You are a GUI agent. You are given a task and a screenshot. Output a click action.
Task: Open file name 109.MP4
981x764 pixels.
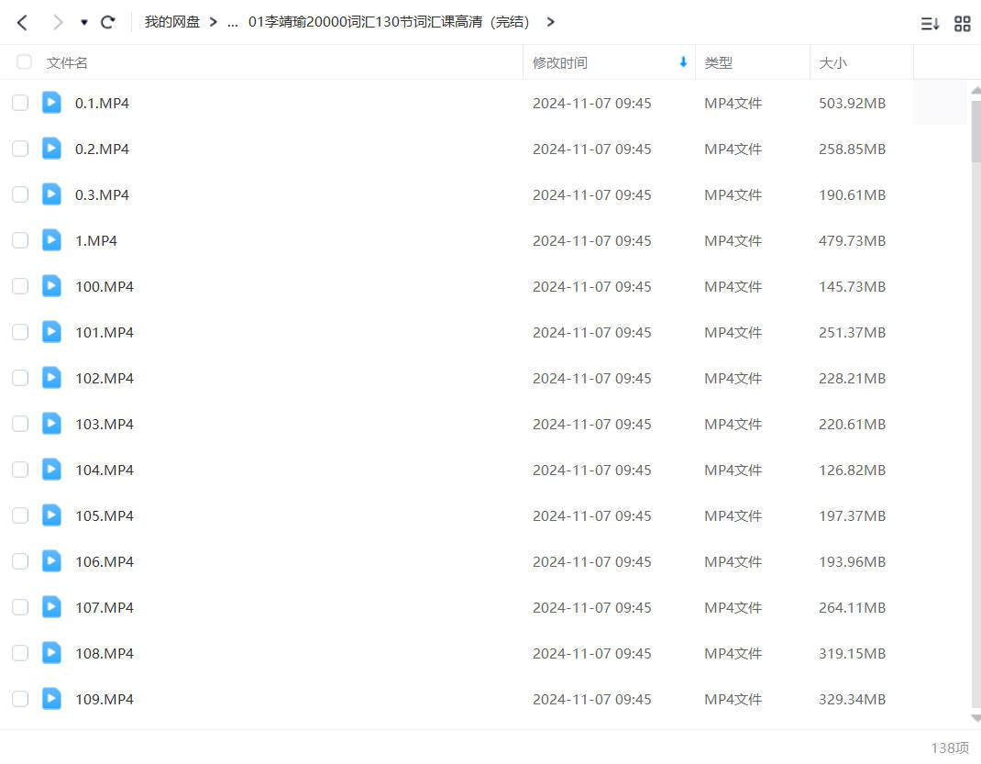pos(105,699)
